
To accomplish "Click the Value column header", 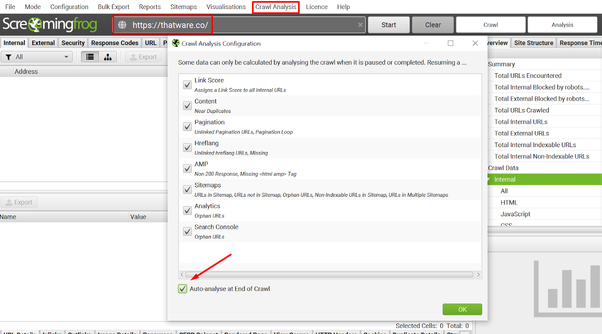I will pyautogui.click(x=148, y=217).
